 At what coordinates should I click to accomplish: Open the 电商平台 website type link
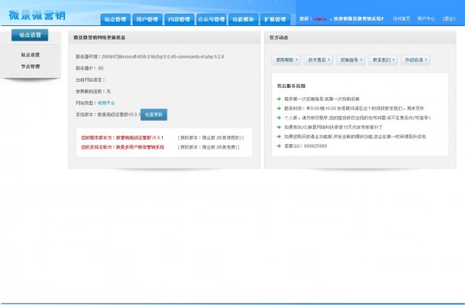(x=106, y=103)
